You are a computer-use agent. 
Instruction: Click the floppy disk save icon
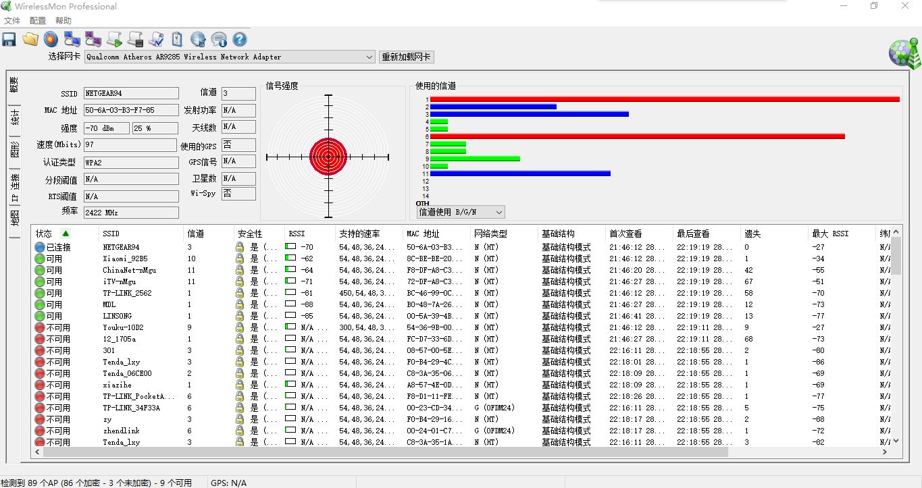point(9,39)
